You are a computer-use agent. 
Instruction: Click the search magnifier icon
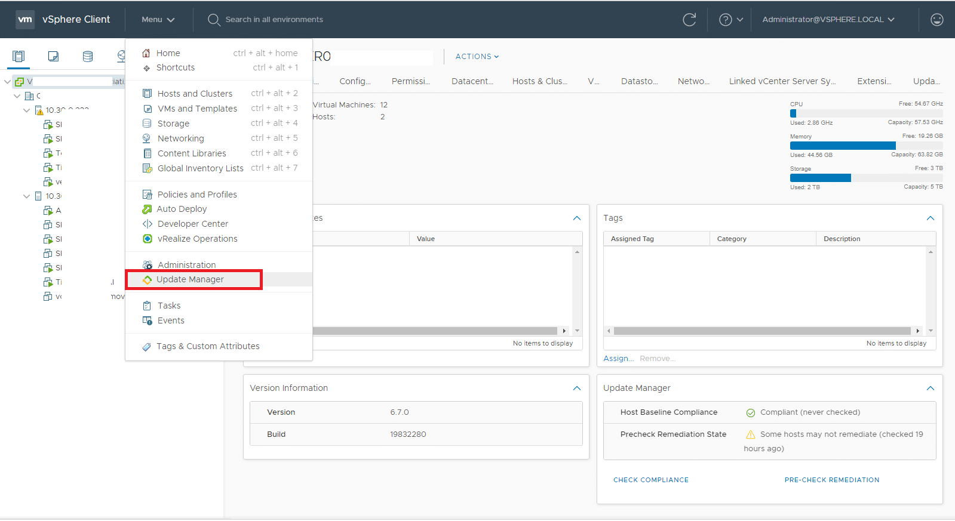(214, 20)
